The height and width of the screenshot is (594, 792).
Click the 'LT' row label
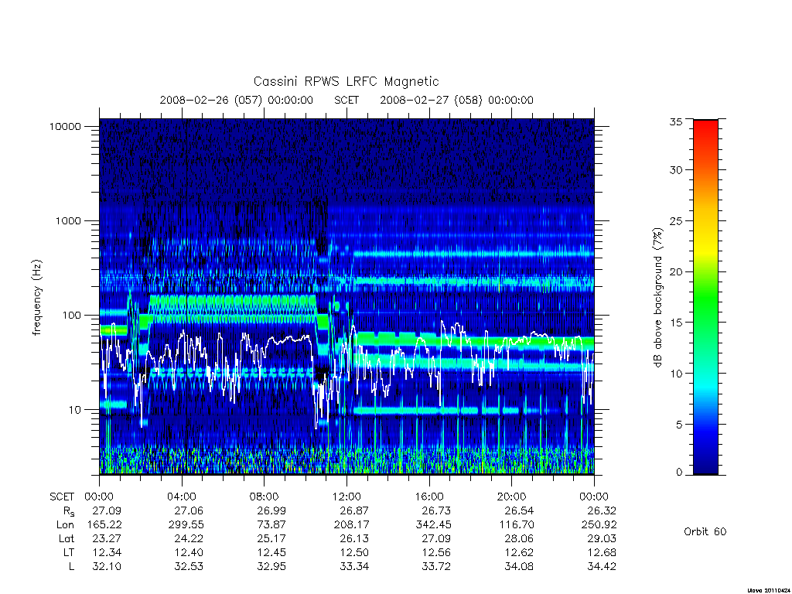click(x=69, y=552)
